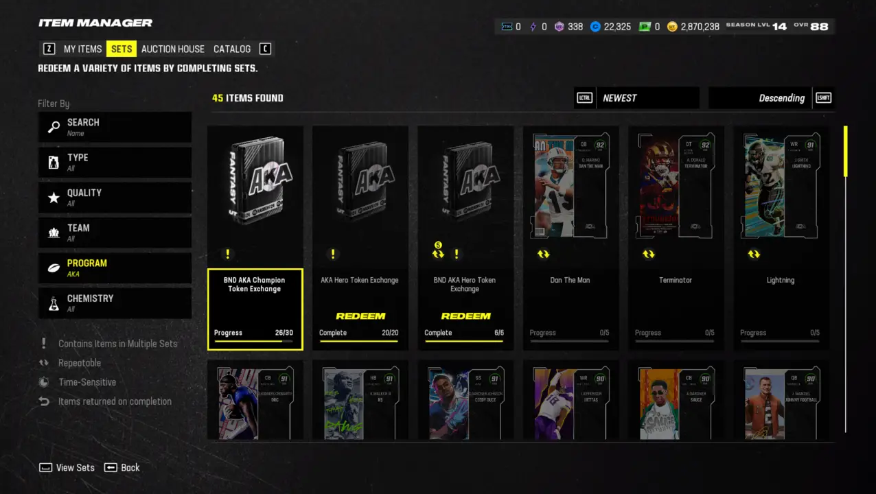Expand the Type filter
Screen dimensions: 876x494
[115, 163]
